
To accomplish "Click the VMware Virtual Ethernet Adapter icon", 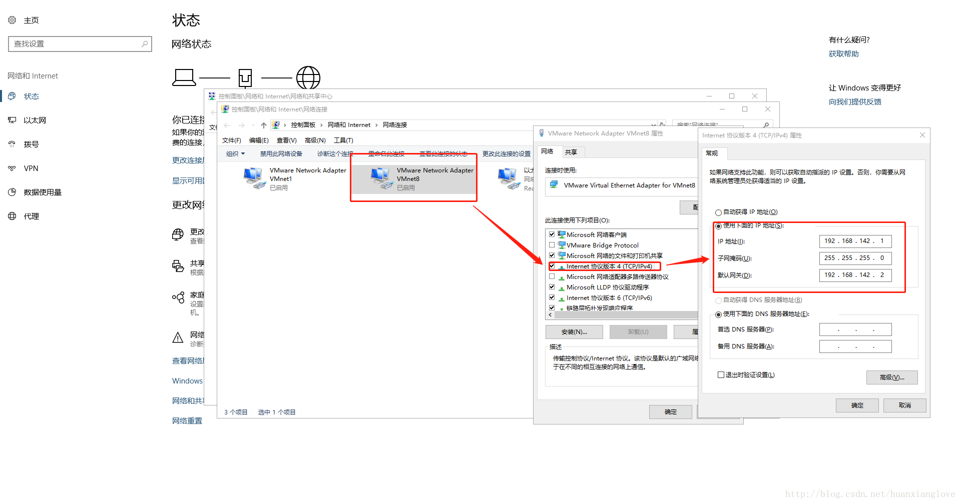I will (x=554, y=185).
